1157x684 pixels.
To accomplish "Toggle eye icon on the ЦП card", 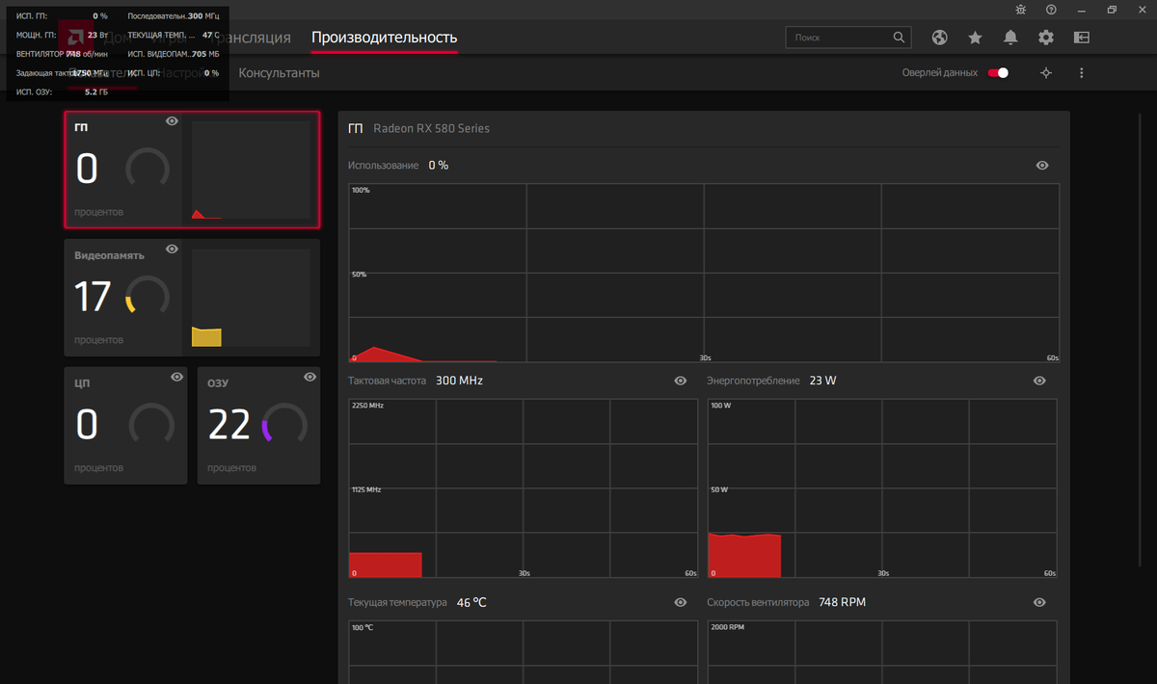I will coord(176,378).
